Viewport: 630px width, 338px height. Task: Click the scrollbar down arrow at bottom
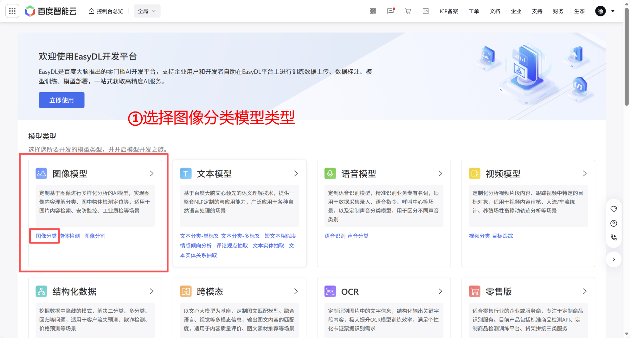click(x=627, y=334)
